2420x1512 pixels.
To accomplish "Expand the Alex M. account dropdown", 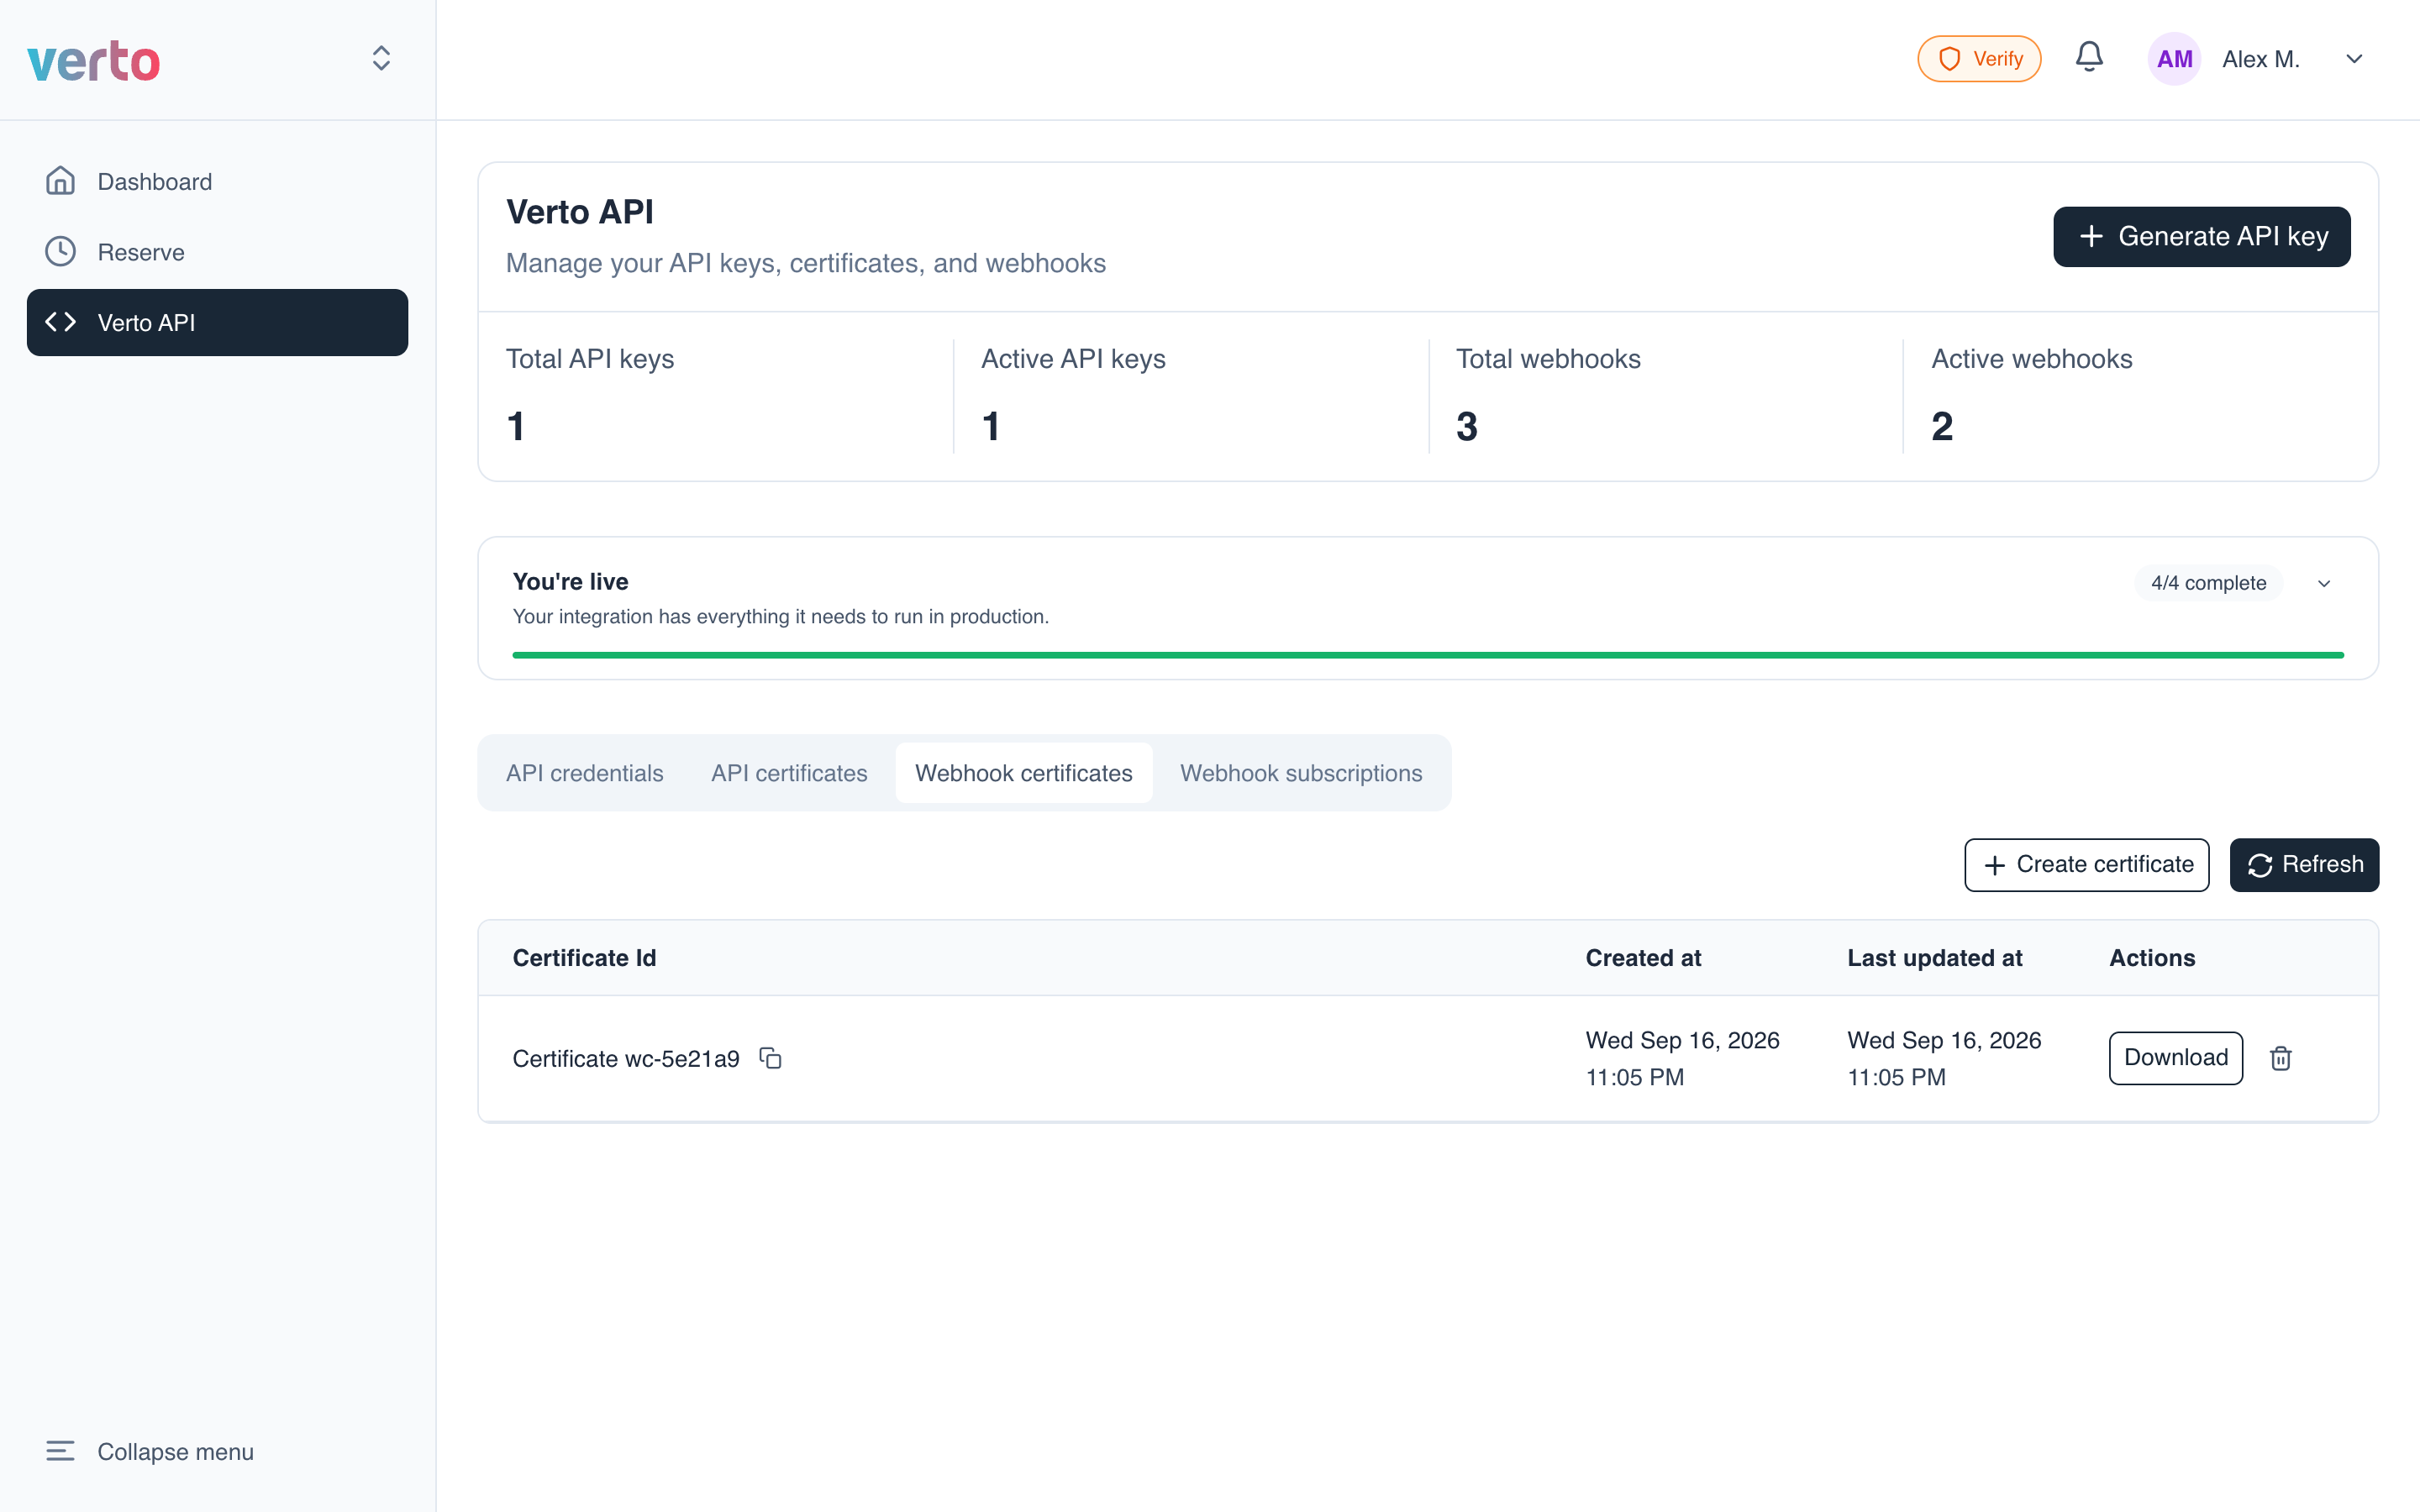I will coord(2354,59).
